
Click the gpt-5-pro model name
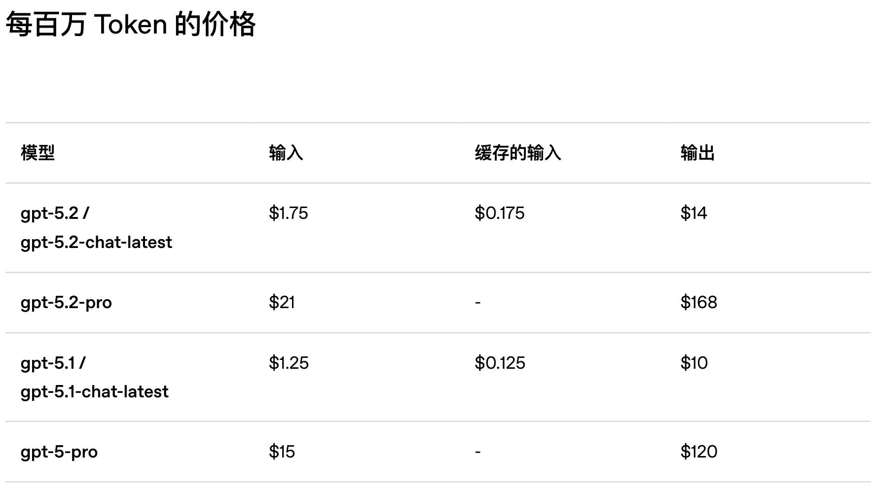[59, 452]
